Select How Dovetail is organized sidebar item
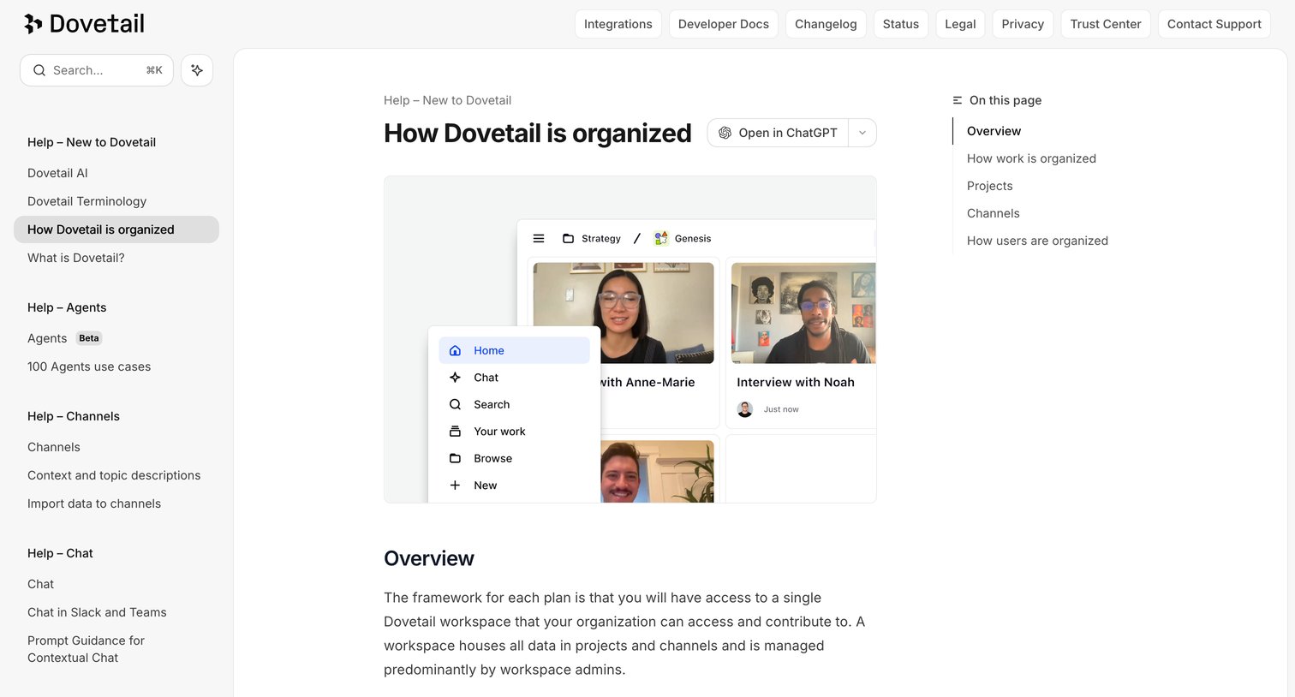Viewport: 1295px width, 697px height. coord(116,229)
